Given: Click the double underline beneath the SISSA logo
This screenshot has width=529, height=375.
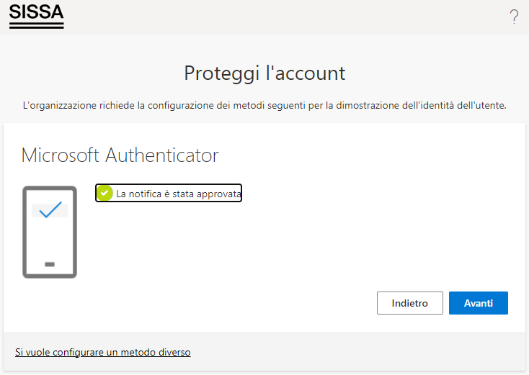Looking at the screenshot, I should click(x=37, y=26).
